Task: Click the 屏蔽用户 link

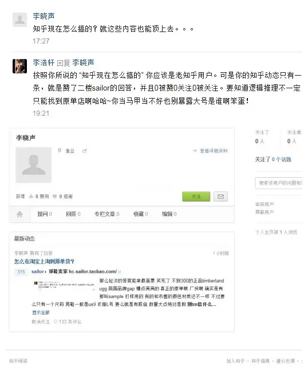Action: tap(264, 212)
